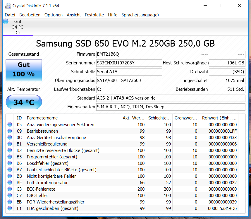Click status icon for Luftstromtemperatur row

(10, 182)
